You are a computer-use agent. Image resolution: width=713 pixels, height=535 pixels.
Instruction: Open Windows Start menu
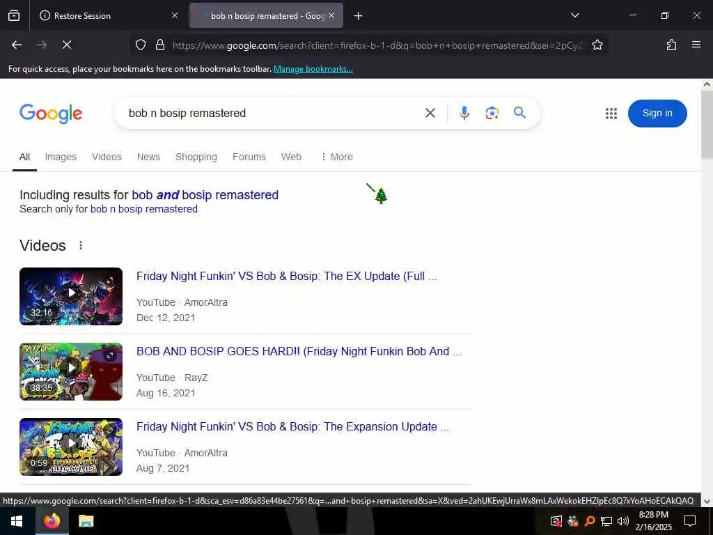coord(17,521)
